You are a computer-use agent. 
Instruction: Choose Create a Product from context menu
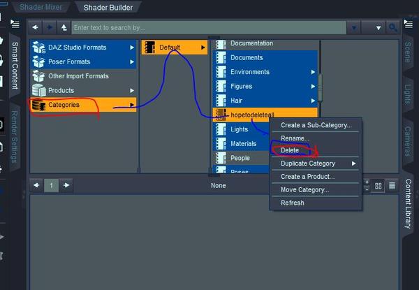click(316, 177)
